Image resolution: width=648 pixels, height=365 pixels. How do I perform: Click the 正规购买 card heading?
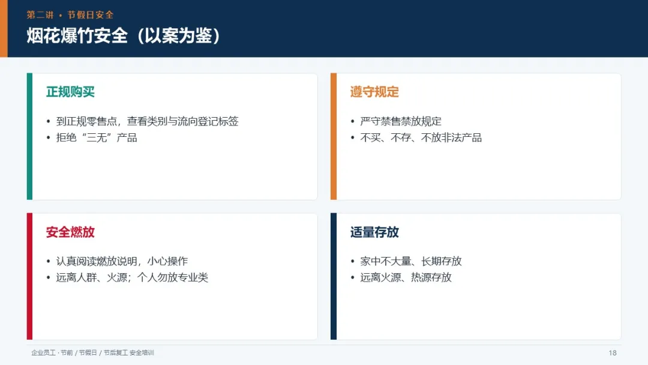70,92
